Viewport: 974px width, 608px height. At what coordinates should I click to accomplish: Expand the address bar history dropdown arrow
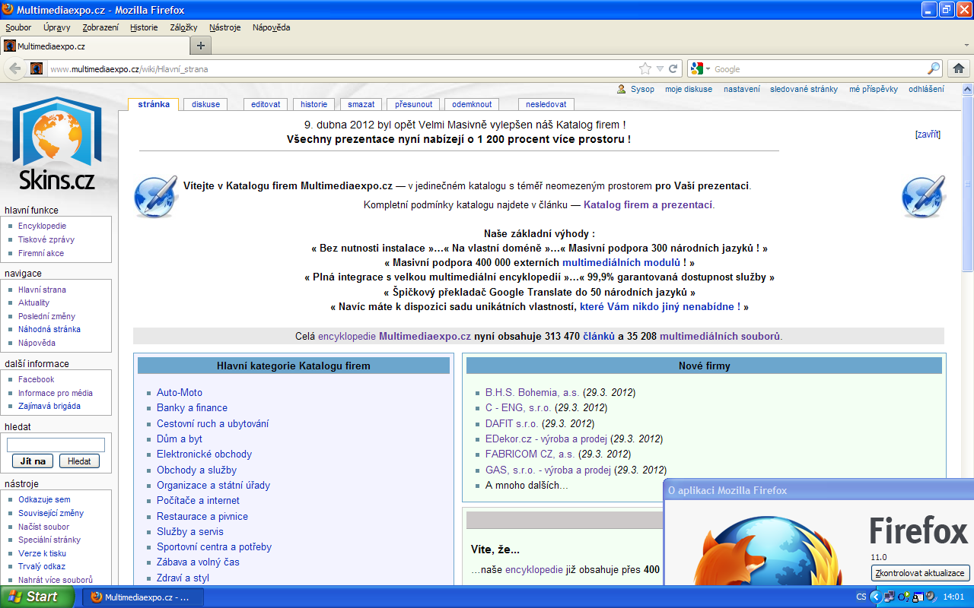[x=660, y=68]
